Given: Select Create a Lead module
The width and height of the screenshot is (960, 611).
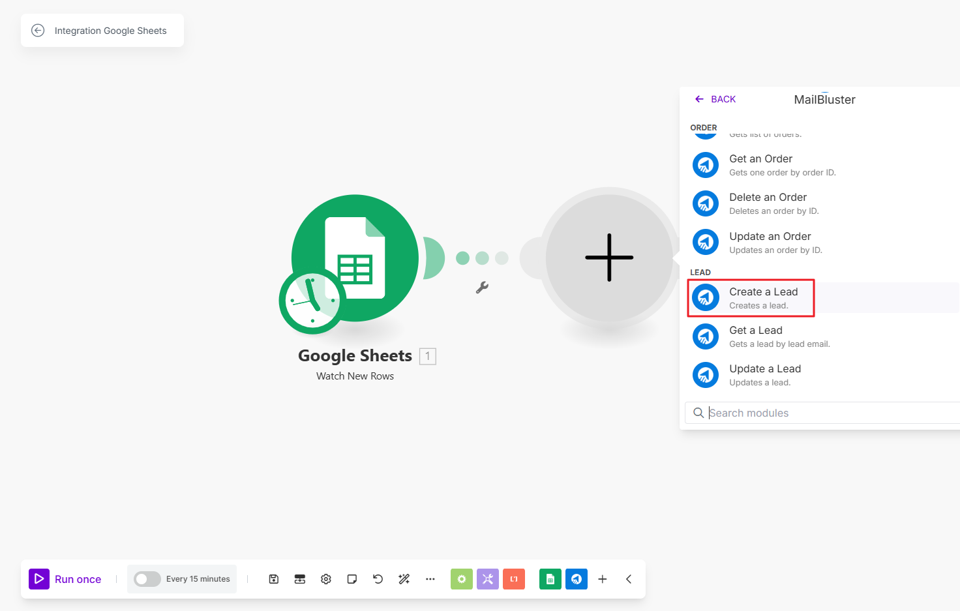Looking at the screenshot, I should click(763, 298).
